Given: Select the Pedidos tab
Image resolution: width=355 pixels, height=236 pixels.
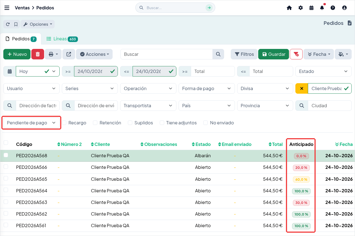Looking at the screenshot, I should pos(21,39).
